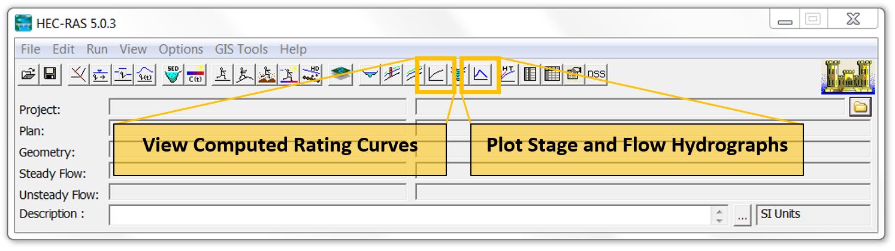
Task: View cross sections plot icon
Action: 370,74
